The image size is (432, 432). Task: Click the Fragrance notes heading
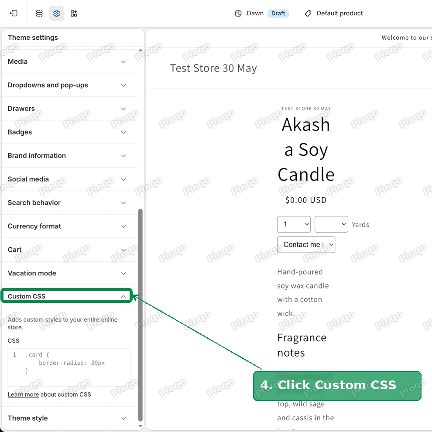click(302, 345)
